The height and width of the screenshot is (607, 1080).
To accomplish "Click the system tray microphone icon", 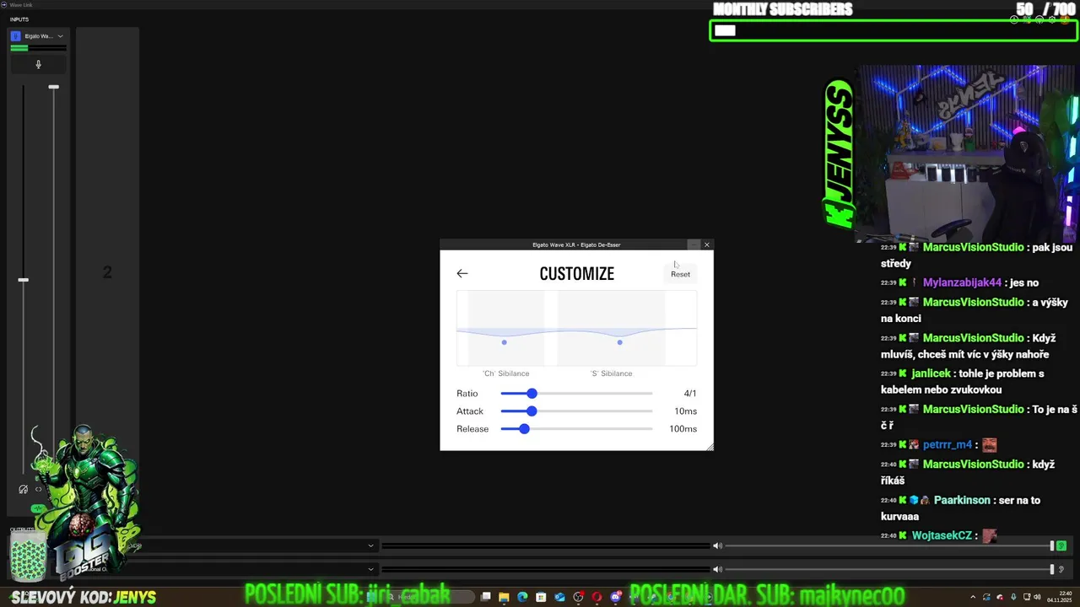I will tap(1013, 597).
